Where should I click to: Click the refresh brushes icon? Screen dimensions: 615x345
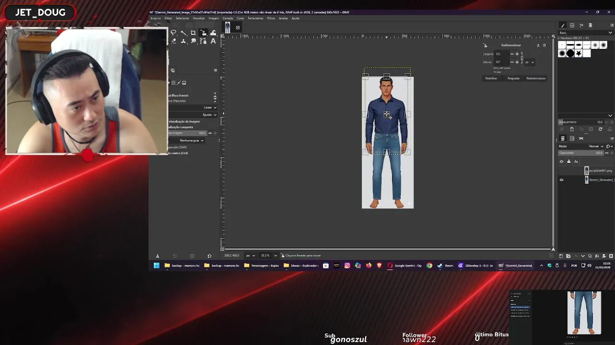tap(600, 129)
